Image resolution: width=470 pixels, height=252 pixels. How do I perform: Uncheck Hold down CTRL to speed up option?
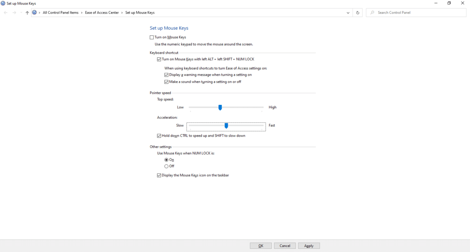click(159, 136)
